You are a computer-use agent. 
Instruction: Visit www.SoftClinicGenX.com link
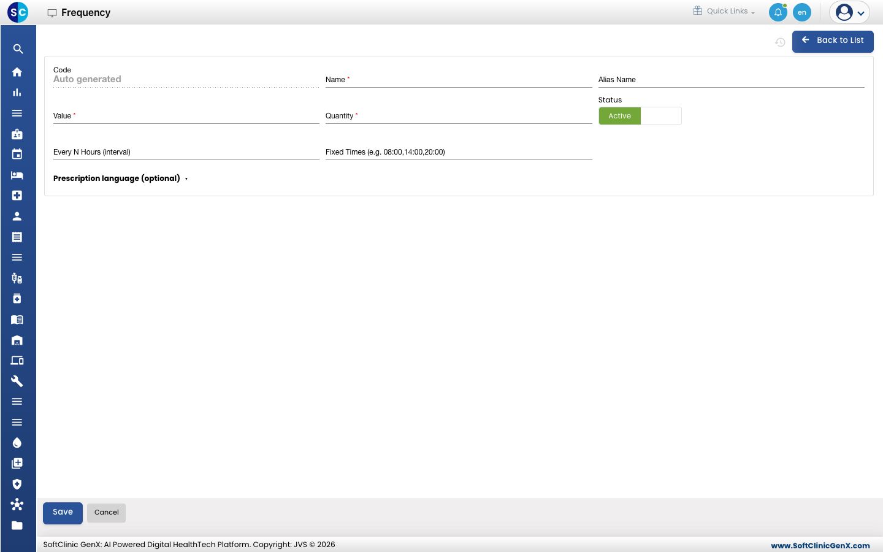pos(820,545)
